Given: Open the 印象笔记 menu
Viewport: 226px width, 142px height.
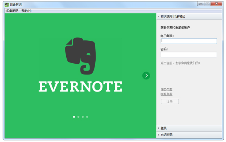Looking at the screenshot, I should (x=12, y=11).
